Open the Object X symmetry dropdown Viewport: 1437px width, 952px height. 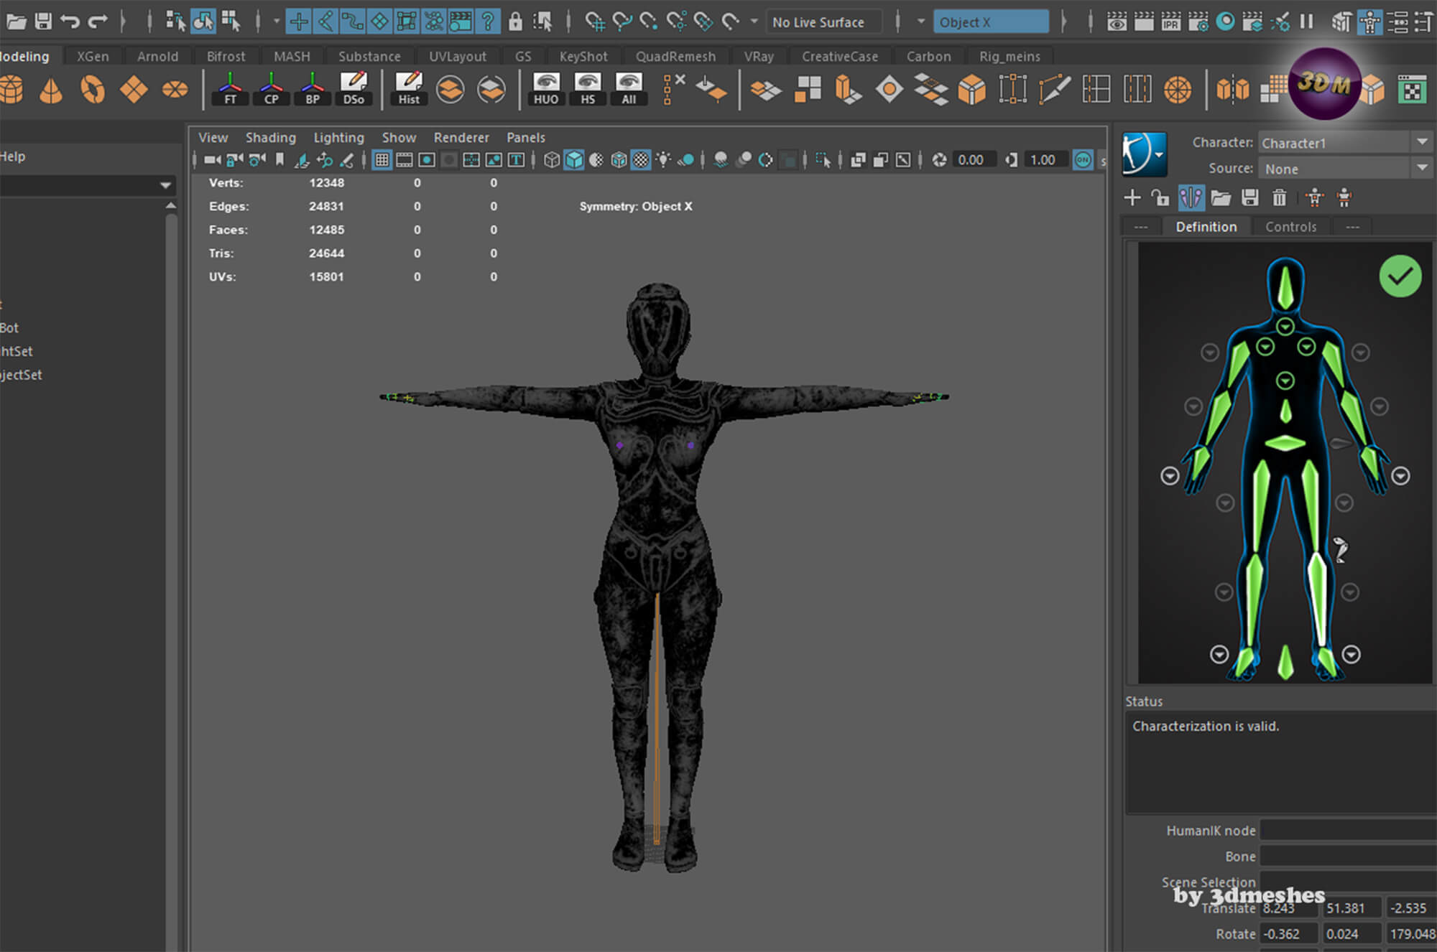click(x=990, y=22)
